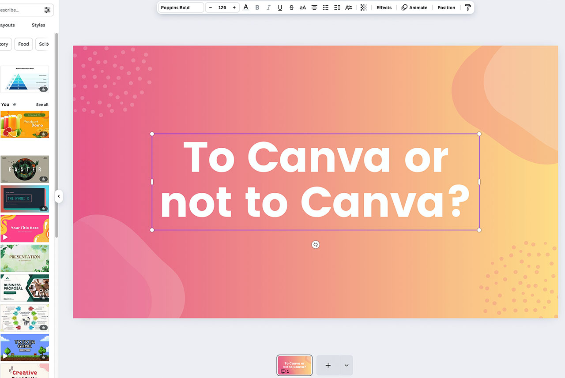
Task: Decrease font size with minus button
Action: click(x=211, y=7)
